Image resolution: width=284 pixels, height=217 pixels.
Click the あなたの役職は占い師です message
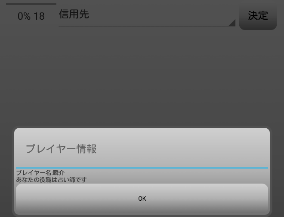tap(52, 180)
